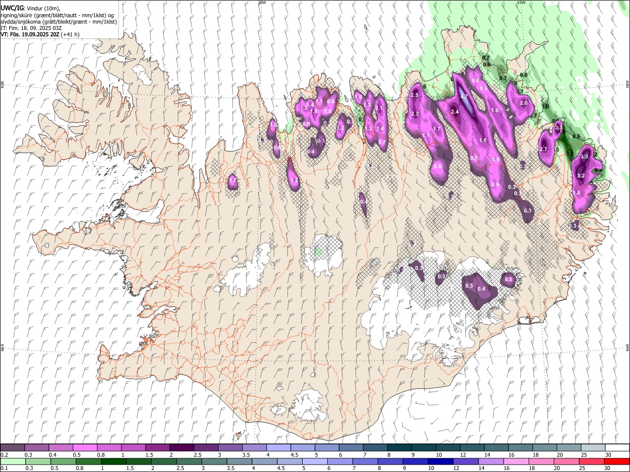Screen dimensions: 630x472
Task: Click the 3.2 snowfall value on the east coast
Action: (x=580, y=176)
